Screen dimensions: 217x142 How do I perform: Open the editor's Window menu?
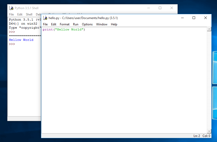coord(102,24)
